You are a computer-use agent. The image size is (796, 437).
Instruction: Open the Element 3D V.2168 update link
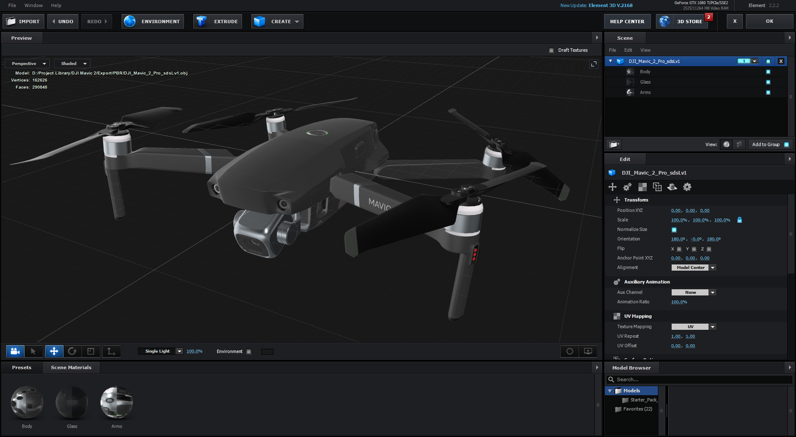pos(611,5)
